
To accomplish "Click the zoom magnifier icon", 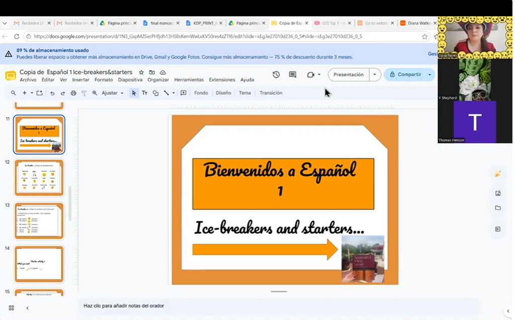I will pyautogui.click(x=95, y=93).
